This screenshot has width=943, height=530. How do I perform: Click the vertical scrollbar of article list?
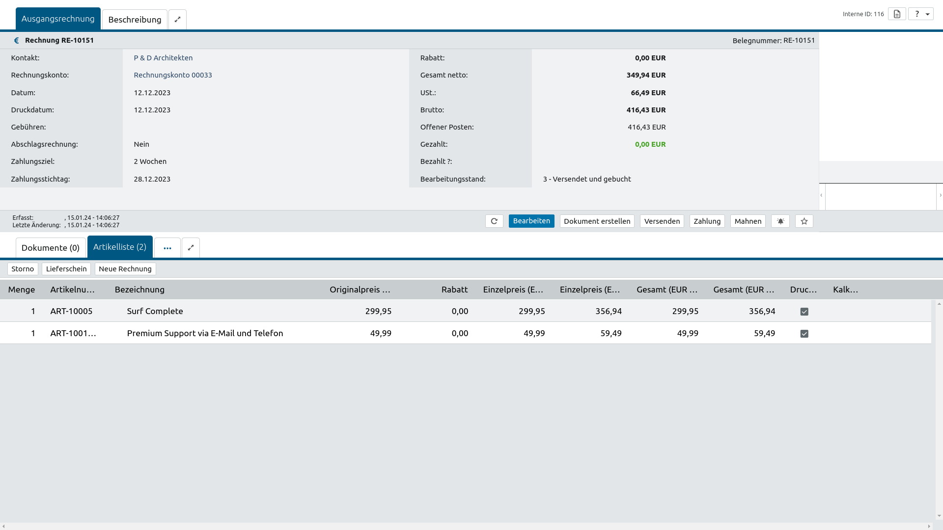[939, 410]
